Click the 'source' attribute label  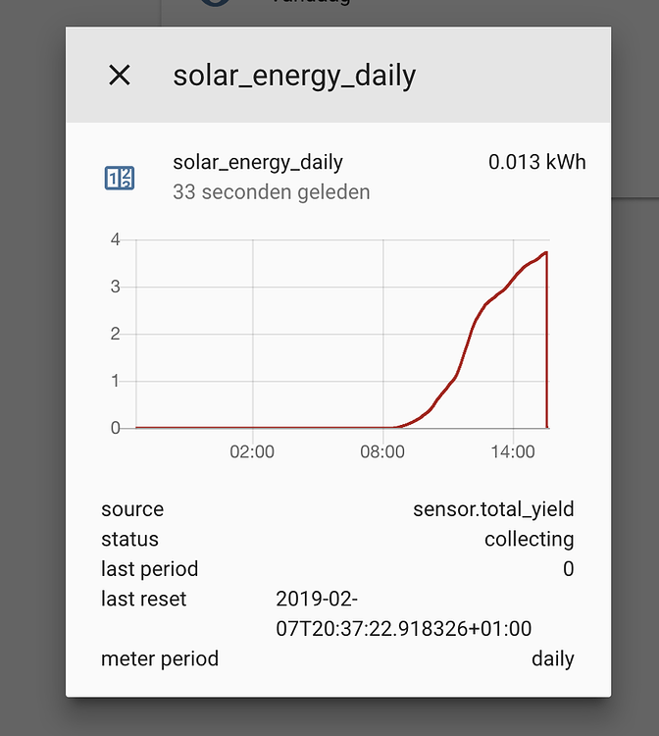[132, 509]
